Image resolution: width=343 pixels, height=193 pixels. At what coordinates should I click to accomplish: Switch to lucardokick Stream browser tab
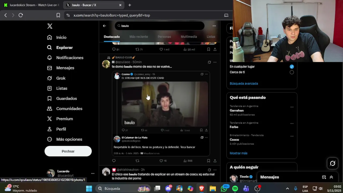[x=32, y=5]
